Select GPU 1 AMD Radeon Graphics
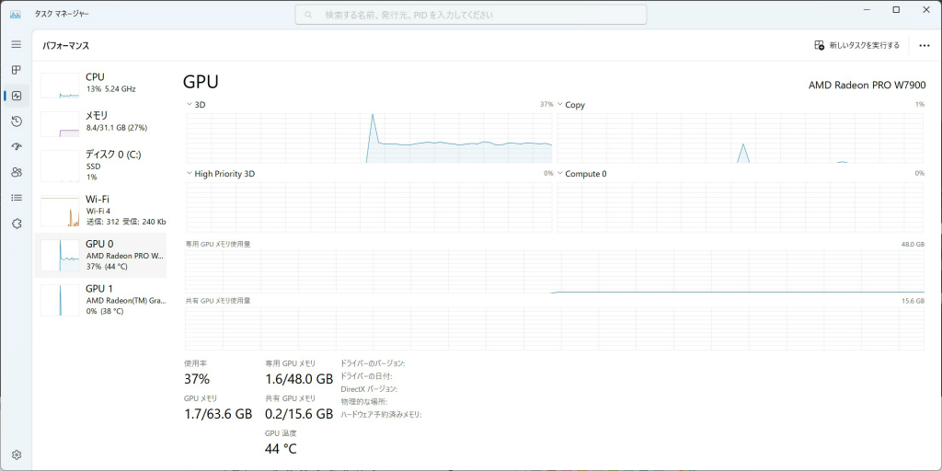Image resolution: width=942 pixels, height=471 pixels. pyautogui.click(x=101, y=299)
